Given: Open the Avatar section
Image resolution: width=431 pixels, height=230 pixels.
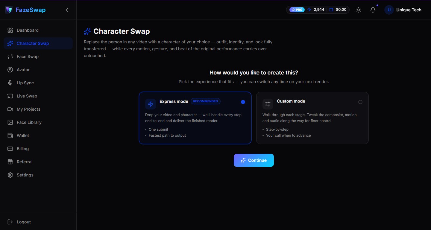Looking at the screenshot, I should [23, 70].
